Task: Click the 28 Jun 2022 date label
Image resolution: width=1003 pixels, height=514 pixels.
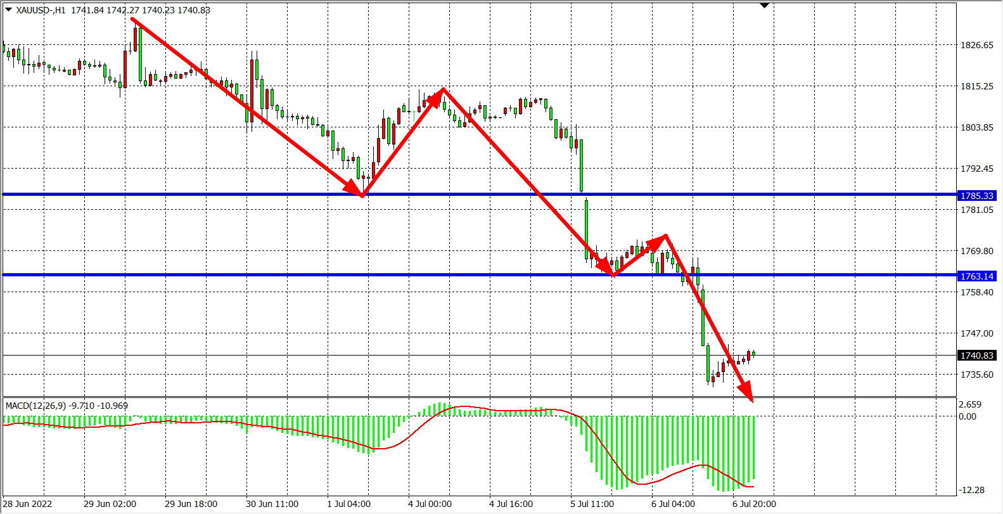Action: tap(28, 504)
